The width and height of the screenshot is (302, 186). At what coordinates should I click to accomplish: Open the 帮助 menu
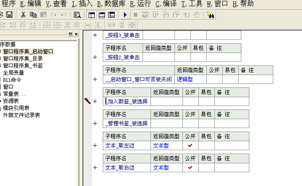[243, 4]
